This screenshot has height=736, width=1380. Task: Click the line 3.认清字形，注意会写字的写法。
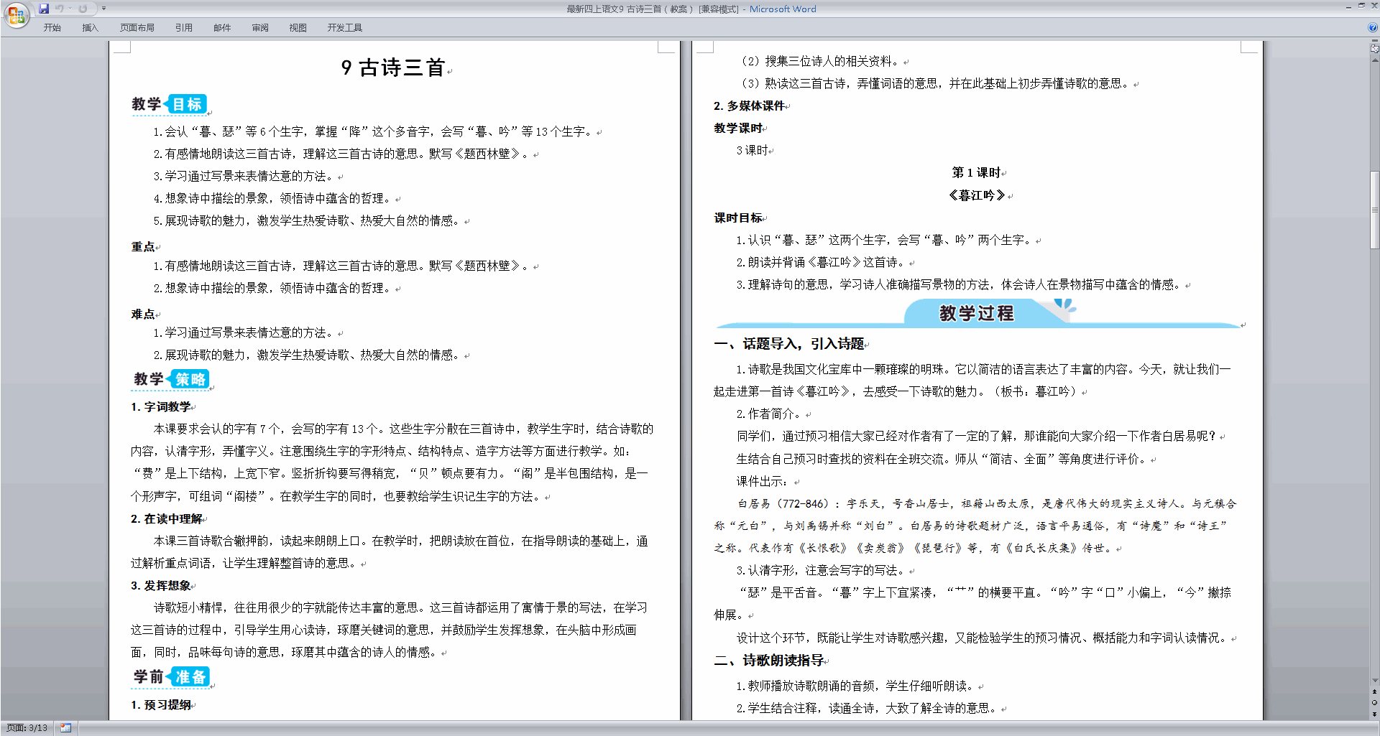click(x=822, y=570)
